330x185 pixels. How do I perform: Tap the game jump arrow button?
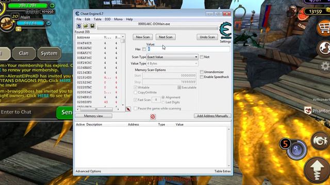pos(318,170)
